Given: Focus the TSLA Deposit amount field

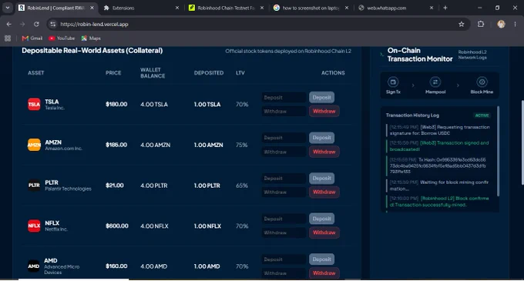Looking at the screenshot, I should 284,98.
